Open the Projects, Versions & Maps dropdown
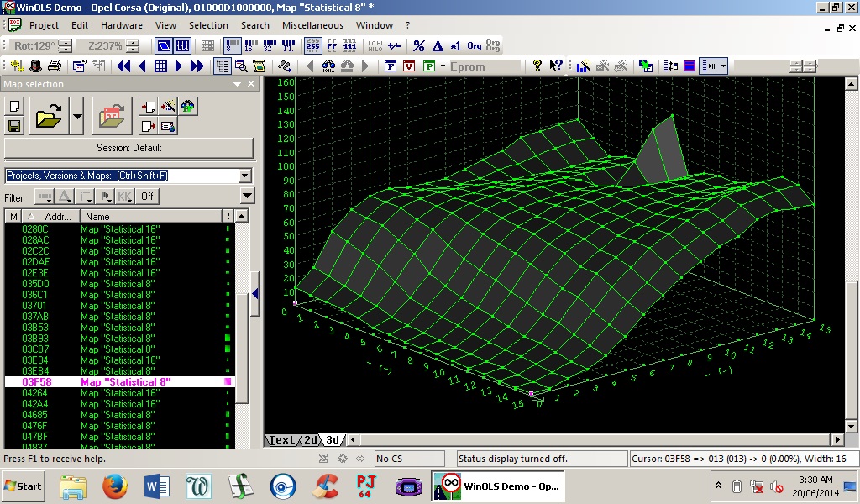This screenshot has height=504, width=860. 245,176
